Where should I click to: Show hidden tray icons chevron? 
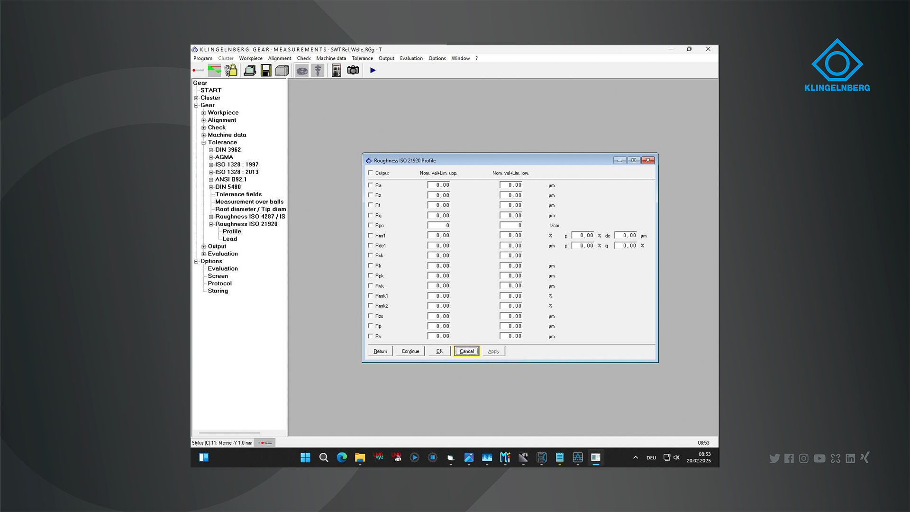tap(636, 457)
